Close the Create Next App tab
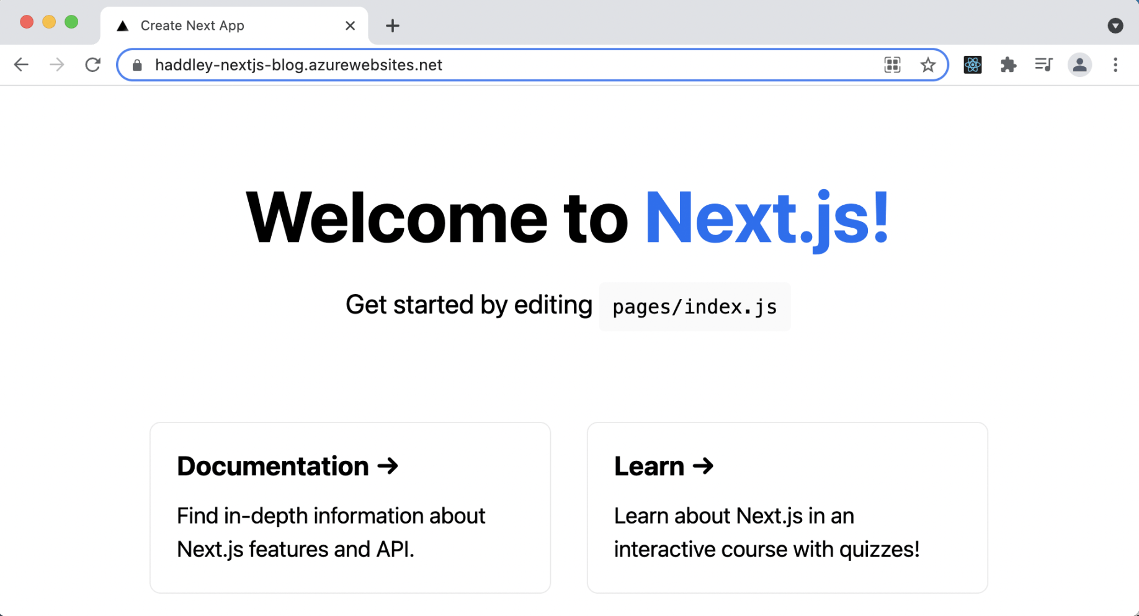 [350, 25]
